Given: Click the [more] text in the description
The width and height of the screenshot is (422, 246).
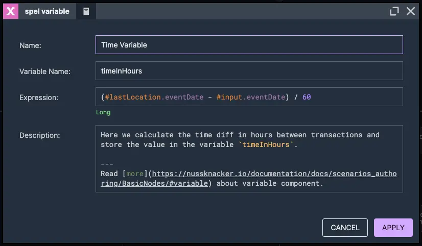Looking at the screenshot, I should 134,174.
